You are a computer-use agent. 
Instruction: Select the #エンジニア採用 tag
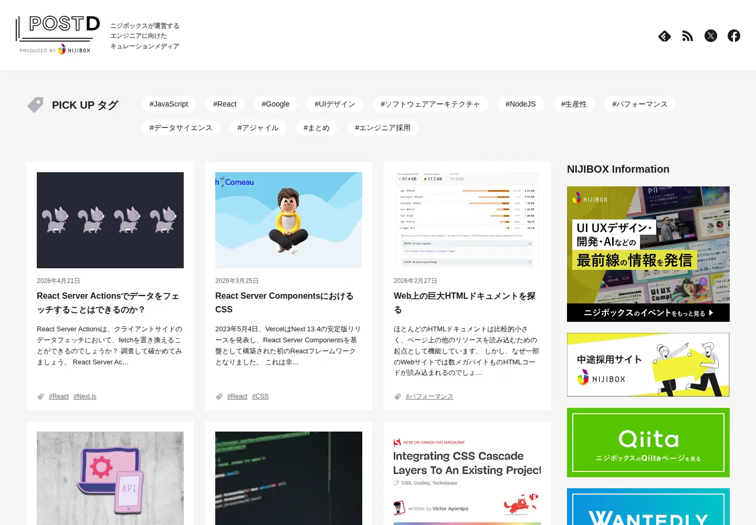tap(383, 128)
